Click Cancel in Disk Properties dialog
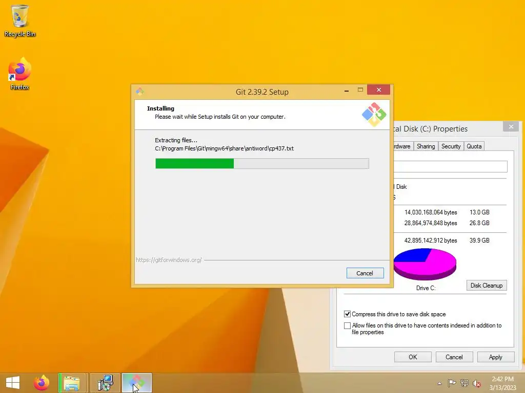 coord(454,357)
